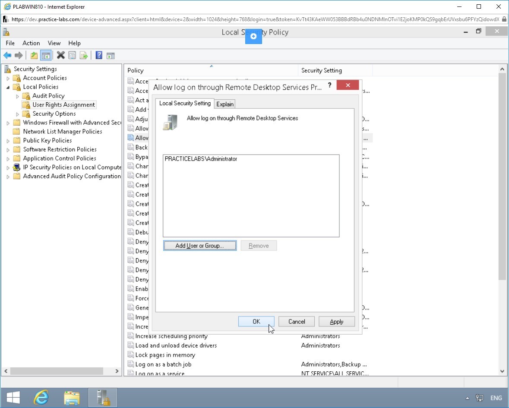The width and height of the screenshot is (509, 408).
Task: Click the browser address bar URL
Action: click(255, 19)
